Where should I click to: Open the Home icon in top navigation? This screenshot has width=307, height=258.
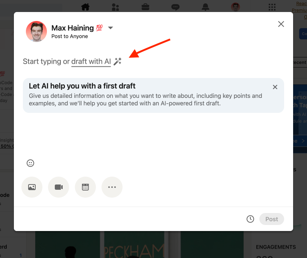point(85,7)
